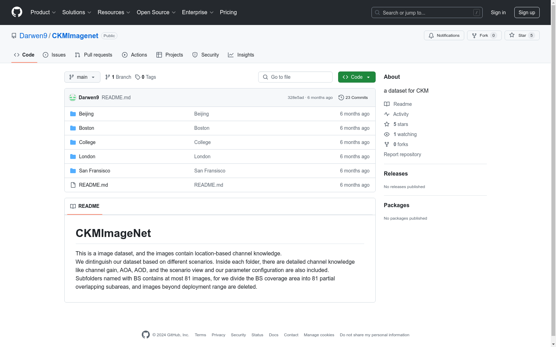Select the Code tab
The image size is (556, 347).
(x=24, y=55)
